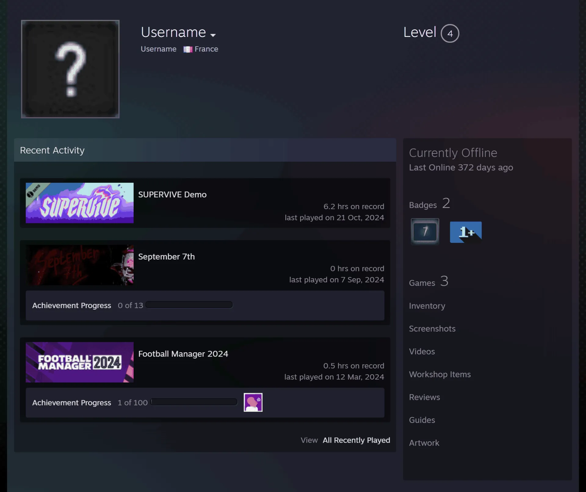586x492 pixels.
Task: Open the Workshop Items link
Action: [x=440, y=374]
